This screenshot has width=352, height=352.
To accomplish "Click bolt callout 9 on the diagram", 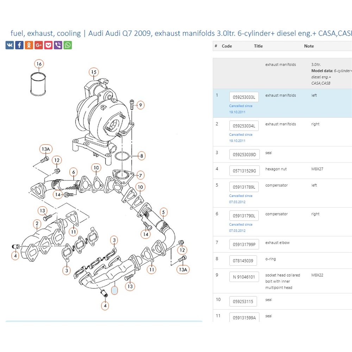I will (x=140, y=105).
